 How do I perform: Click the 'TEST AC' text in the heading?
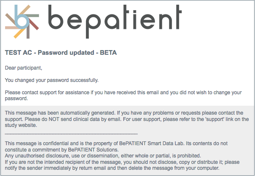[17, 53]
